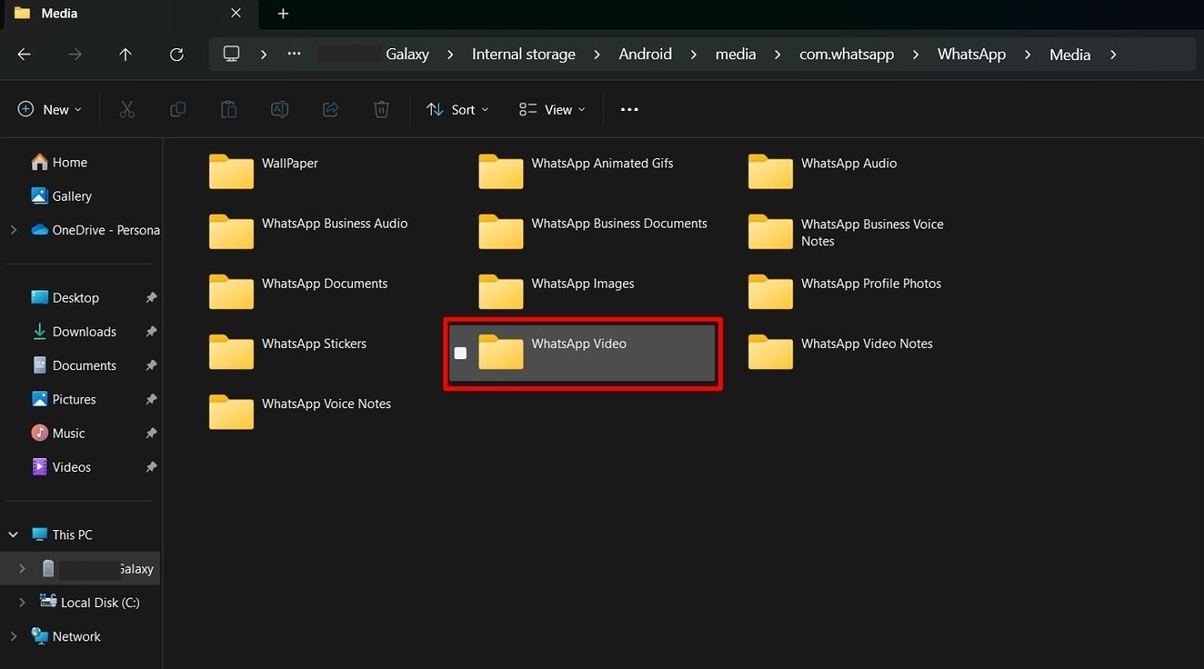Refresh the current folder view
Image resolution: width=1204 pixels, height=669 pixels.
(176, 54)
